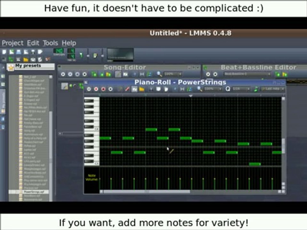Stop playback in Beat+Bassline Editor

pyautogui.click(x=215, y=74)
